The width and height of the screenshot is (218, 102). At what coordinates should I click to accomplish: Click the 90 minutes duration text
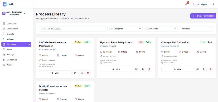107,52
